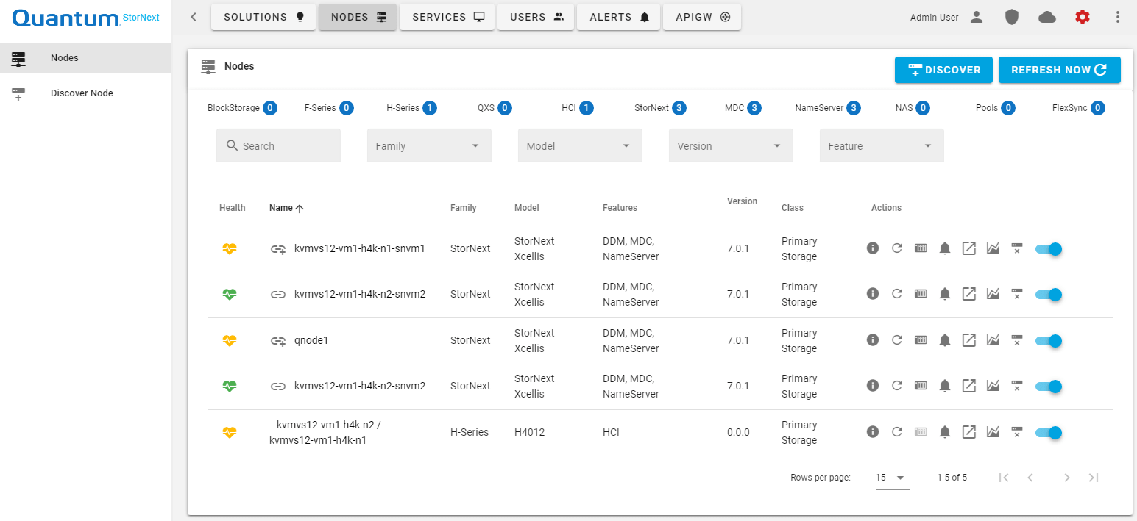Open the Alerts tab

point(619,17)
